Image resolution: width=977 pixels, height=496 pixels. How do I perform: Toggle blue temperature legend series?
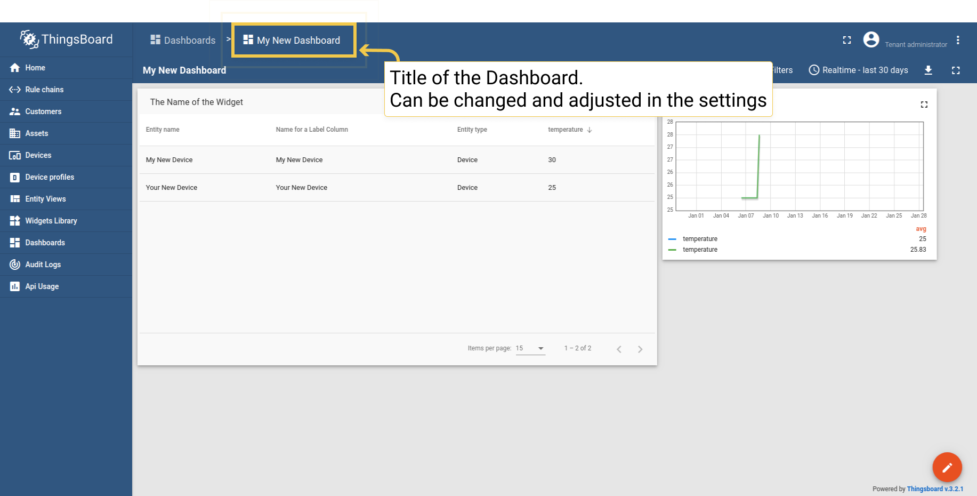click(x=692, y=239)
